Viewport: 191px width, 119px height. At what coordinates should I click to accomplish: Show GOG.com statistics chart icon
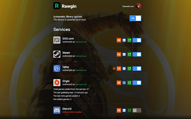[x=124, y=40]
